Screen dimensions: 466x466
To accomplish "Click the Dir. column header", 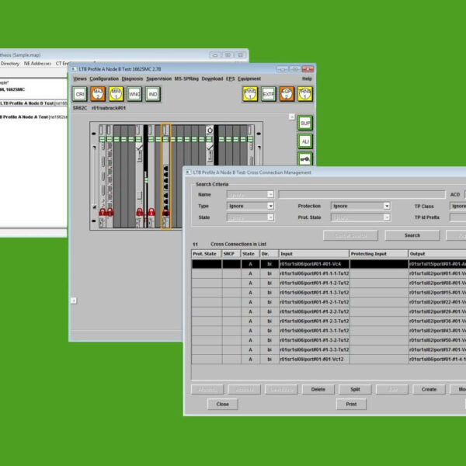I will [x=269, y=254].
